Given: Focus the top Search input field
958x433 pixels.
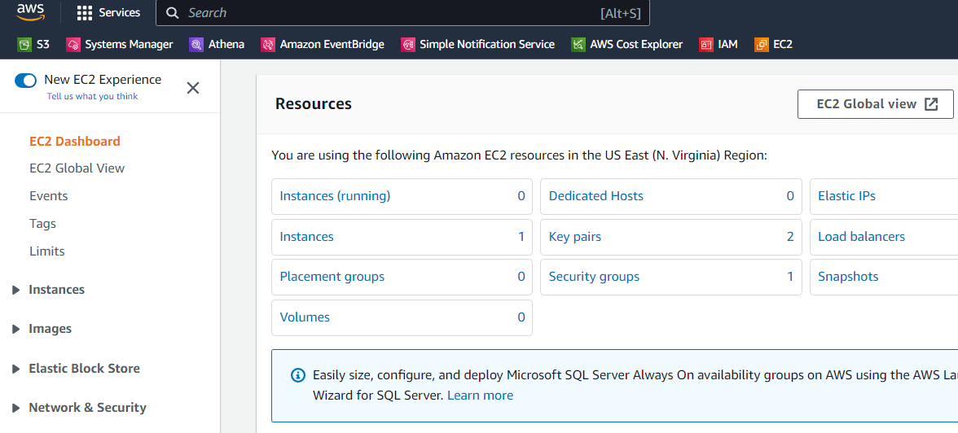Looking at the screenshot, I should pyautogui.click(x=402, y=13).
